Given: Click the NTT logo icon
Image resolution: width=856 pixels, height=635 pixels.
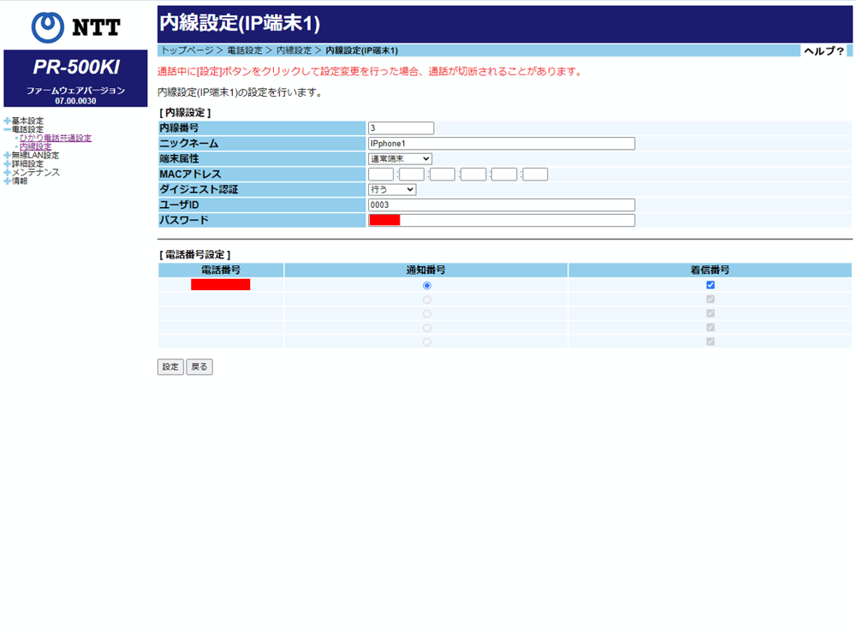Looking at the screenshot, I should click(47, 27).
